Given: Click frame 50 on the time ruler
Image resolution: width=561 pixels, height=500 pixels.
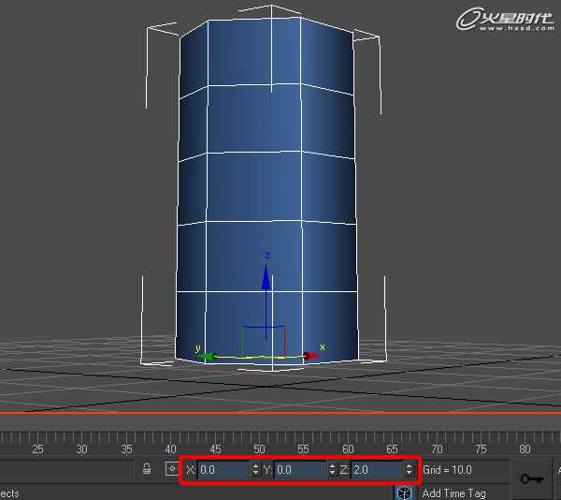Looking at the screenshot, I should (x=259, y=449).
